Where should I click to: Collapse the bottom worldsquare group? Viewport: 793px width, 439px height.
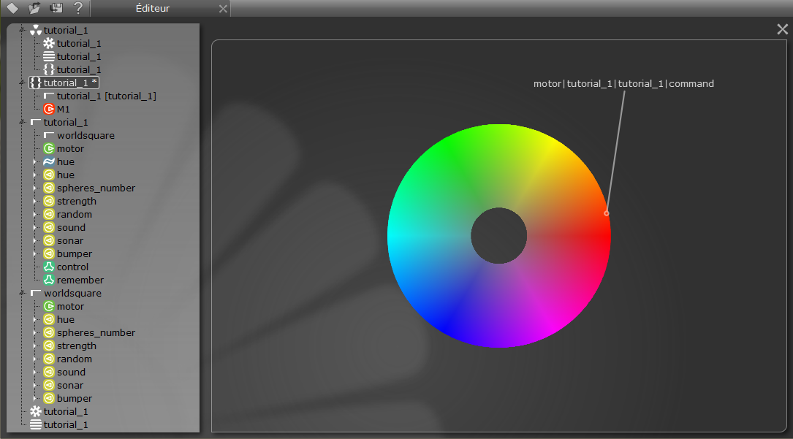(22, 292)
